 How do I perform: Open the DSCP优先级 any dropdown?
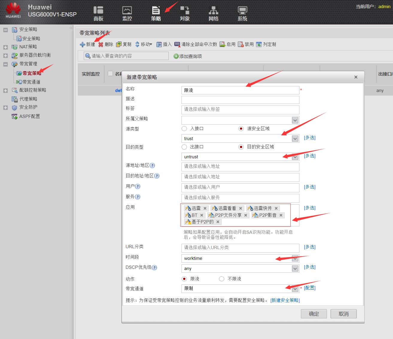295,268
